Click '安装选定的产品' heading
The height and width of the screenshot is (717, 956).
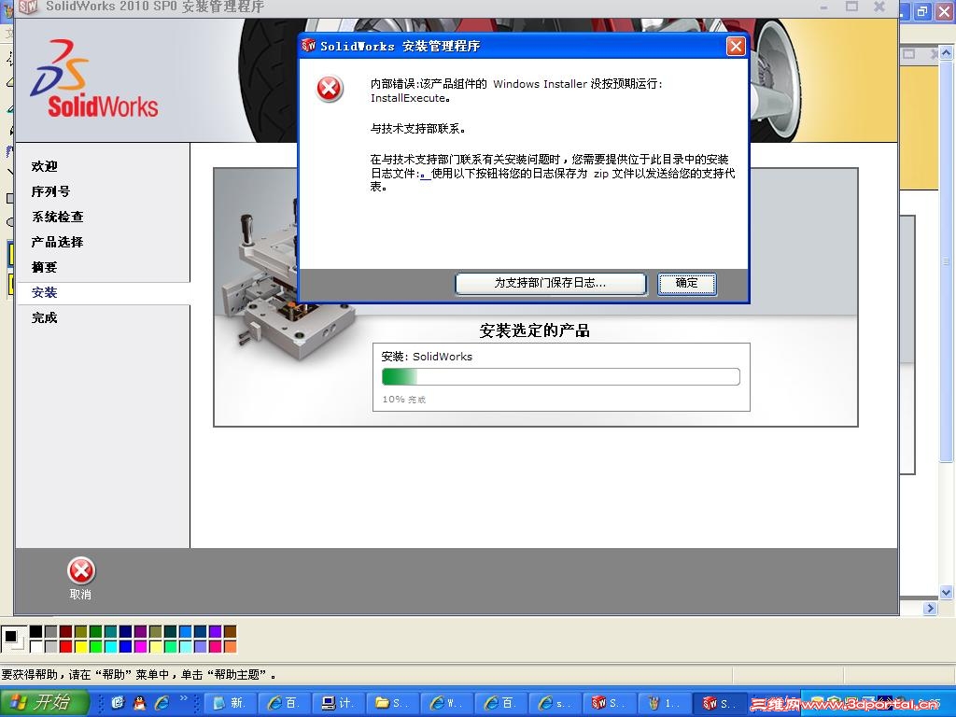(535, 331)
